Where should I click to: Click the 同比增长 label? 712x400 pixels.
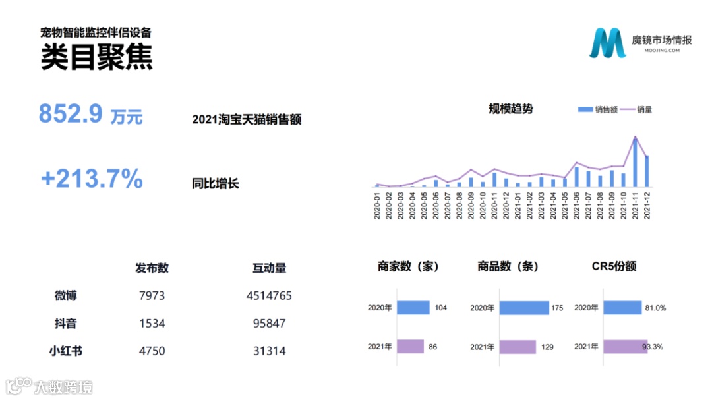point(215,183)
